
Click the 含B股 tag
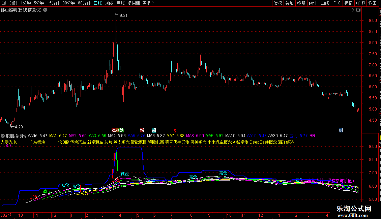point(64,142)
